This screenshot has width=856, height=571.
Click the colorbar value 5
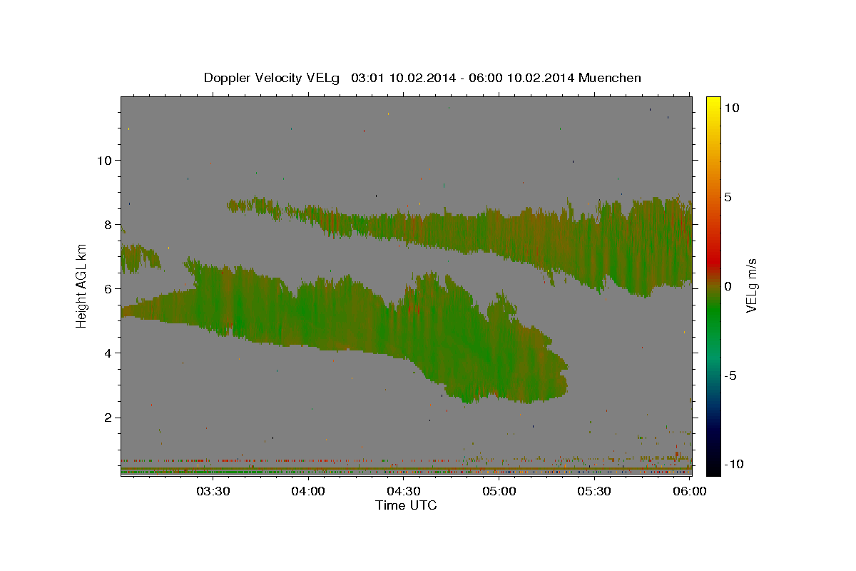point(728,197)
